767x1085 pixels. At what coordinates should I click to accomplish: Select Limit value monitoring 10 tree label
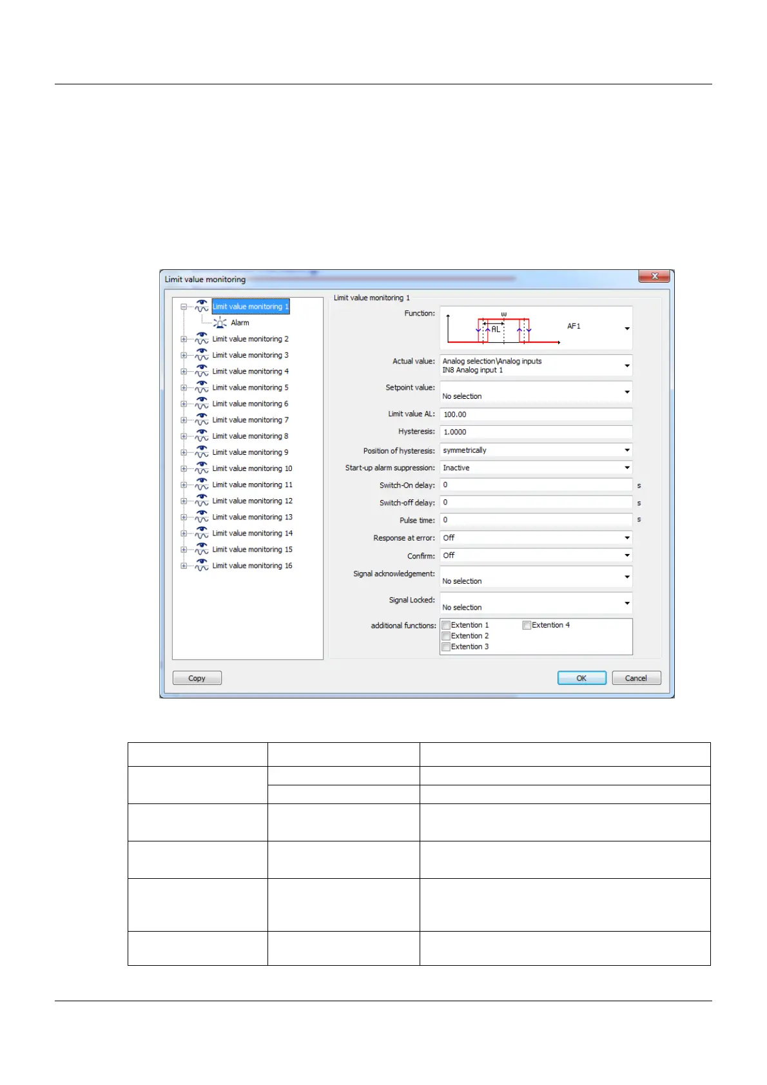(x=253, y=468)
